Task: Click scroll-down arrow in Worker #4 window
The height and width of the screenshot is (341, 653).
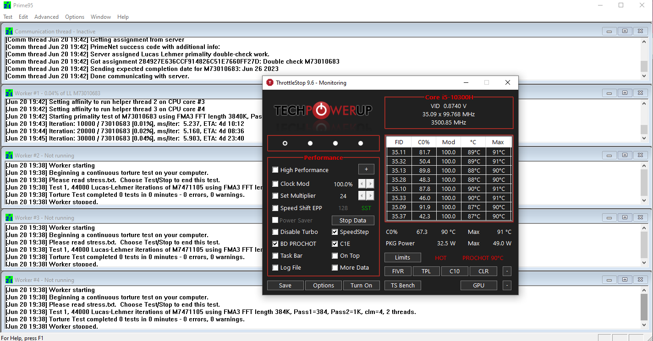Action: pyautogui.click(x=644, y=325)
